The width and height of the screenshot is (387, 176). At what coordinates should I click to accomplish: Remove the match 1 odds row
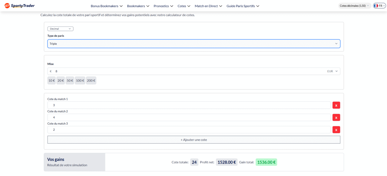pyautogui.click(x=336, y=105)
